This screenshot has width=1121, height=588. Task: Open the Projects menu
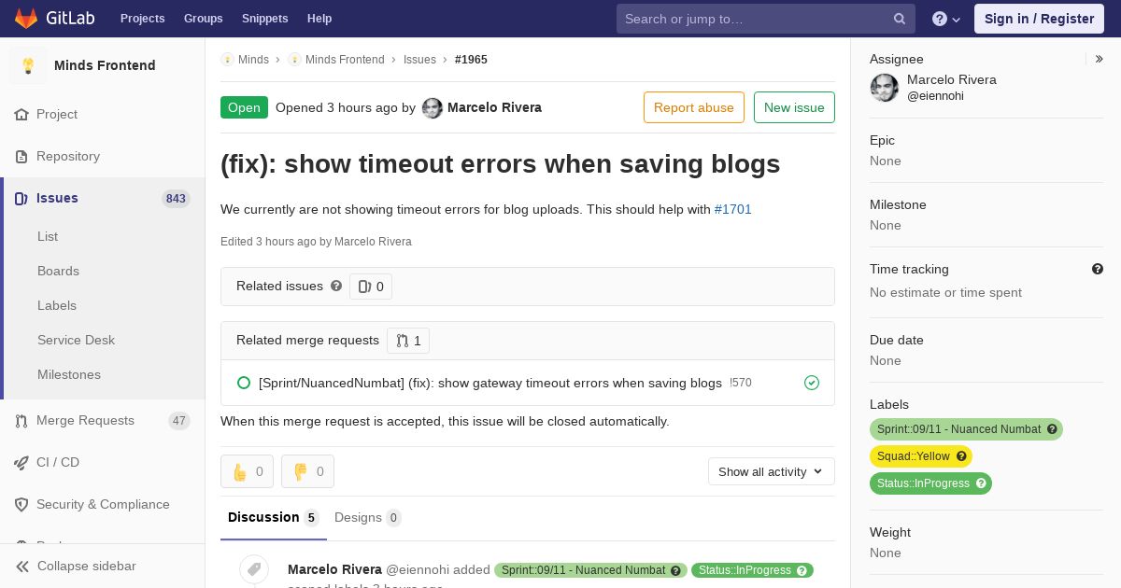click(142, 19)
